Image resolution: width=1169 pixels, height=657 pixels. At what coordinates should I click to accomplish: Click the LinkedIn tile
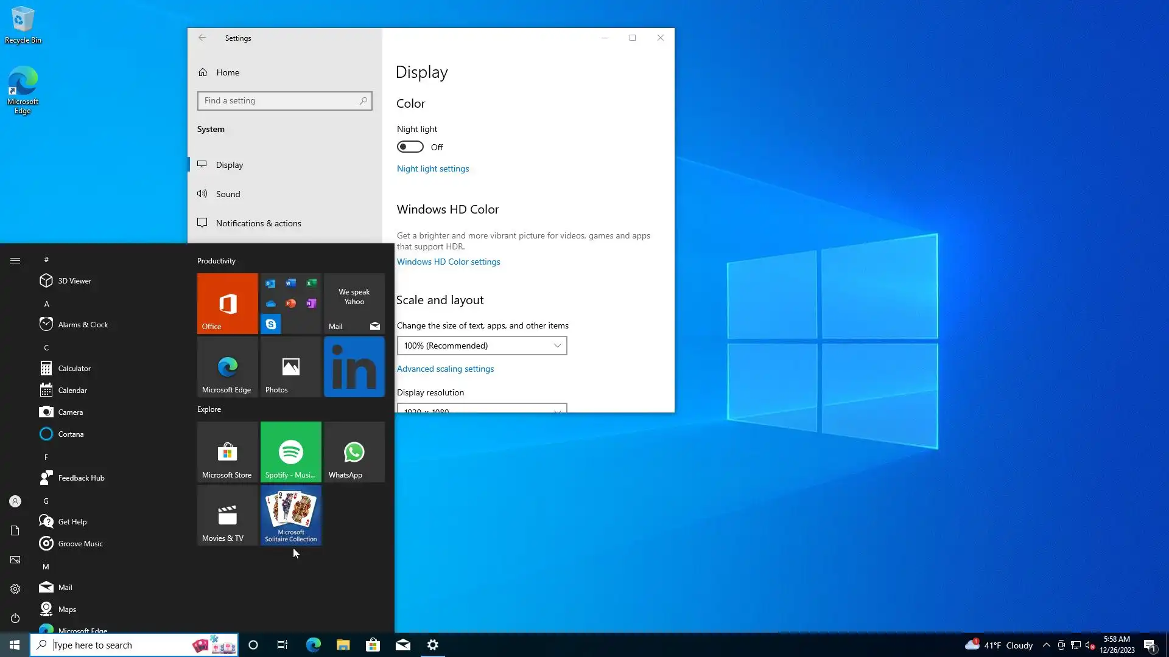coord(354,367)
